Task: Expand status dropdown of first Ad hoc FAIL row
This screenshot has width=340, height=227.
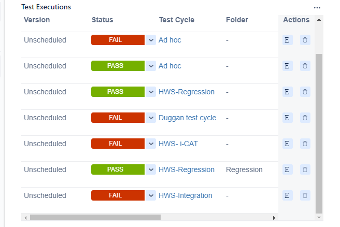Action: pos(151,40)
